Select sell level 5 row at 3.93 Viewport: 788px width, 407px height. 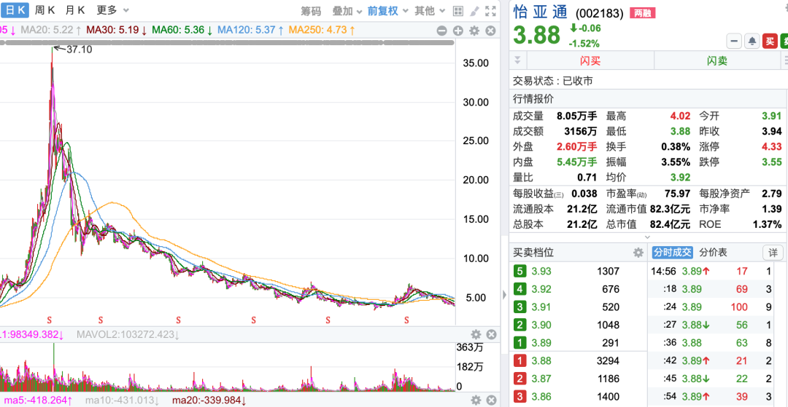[578, 271]
